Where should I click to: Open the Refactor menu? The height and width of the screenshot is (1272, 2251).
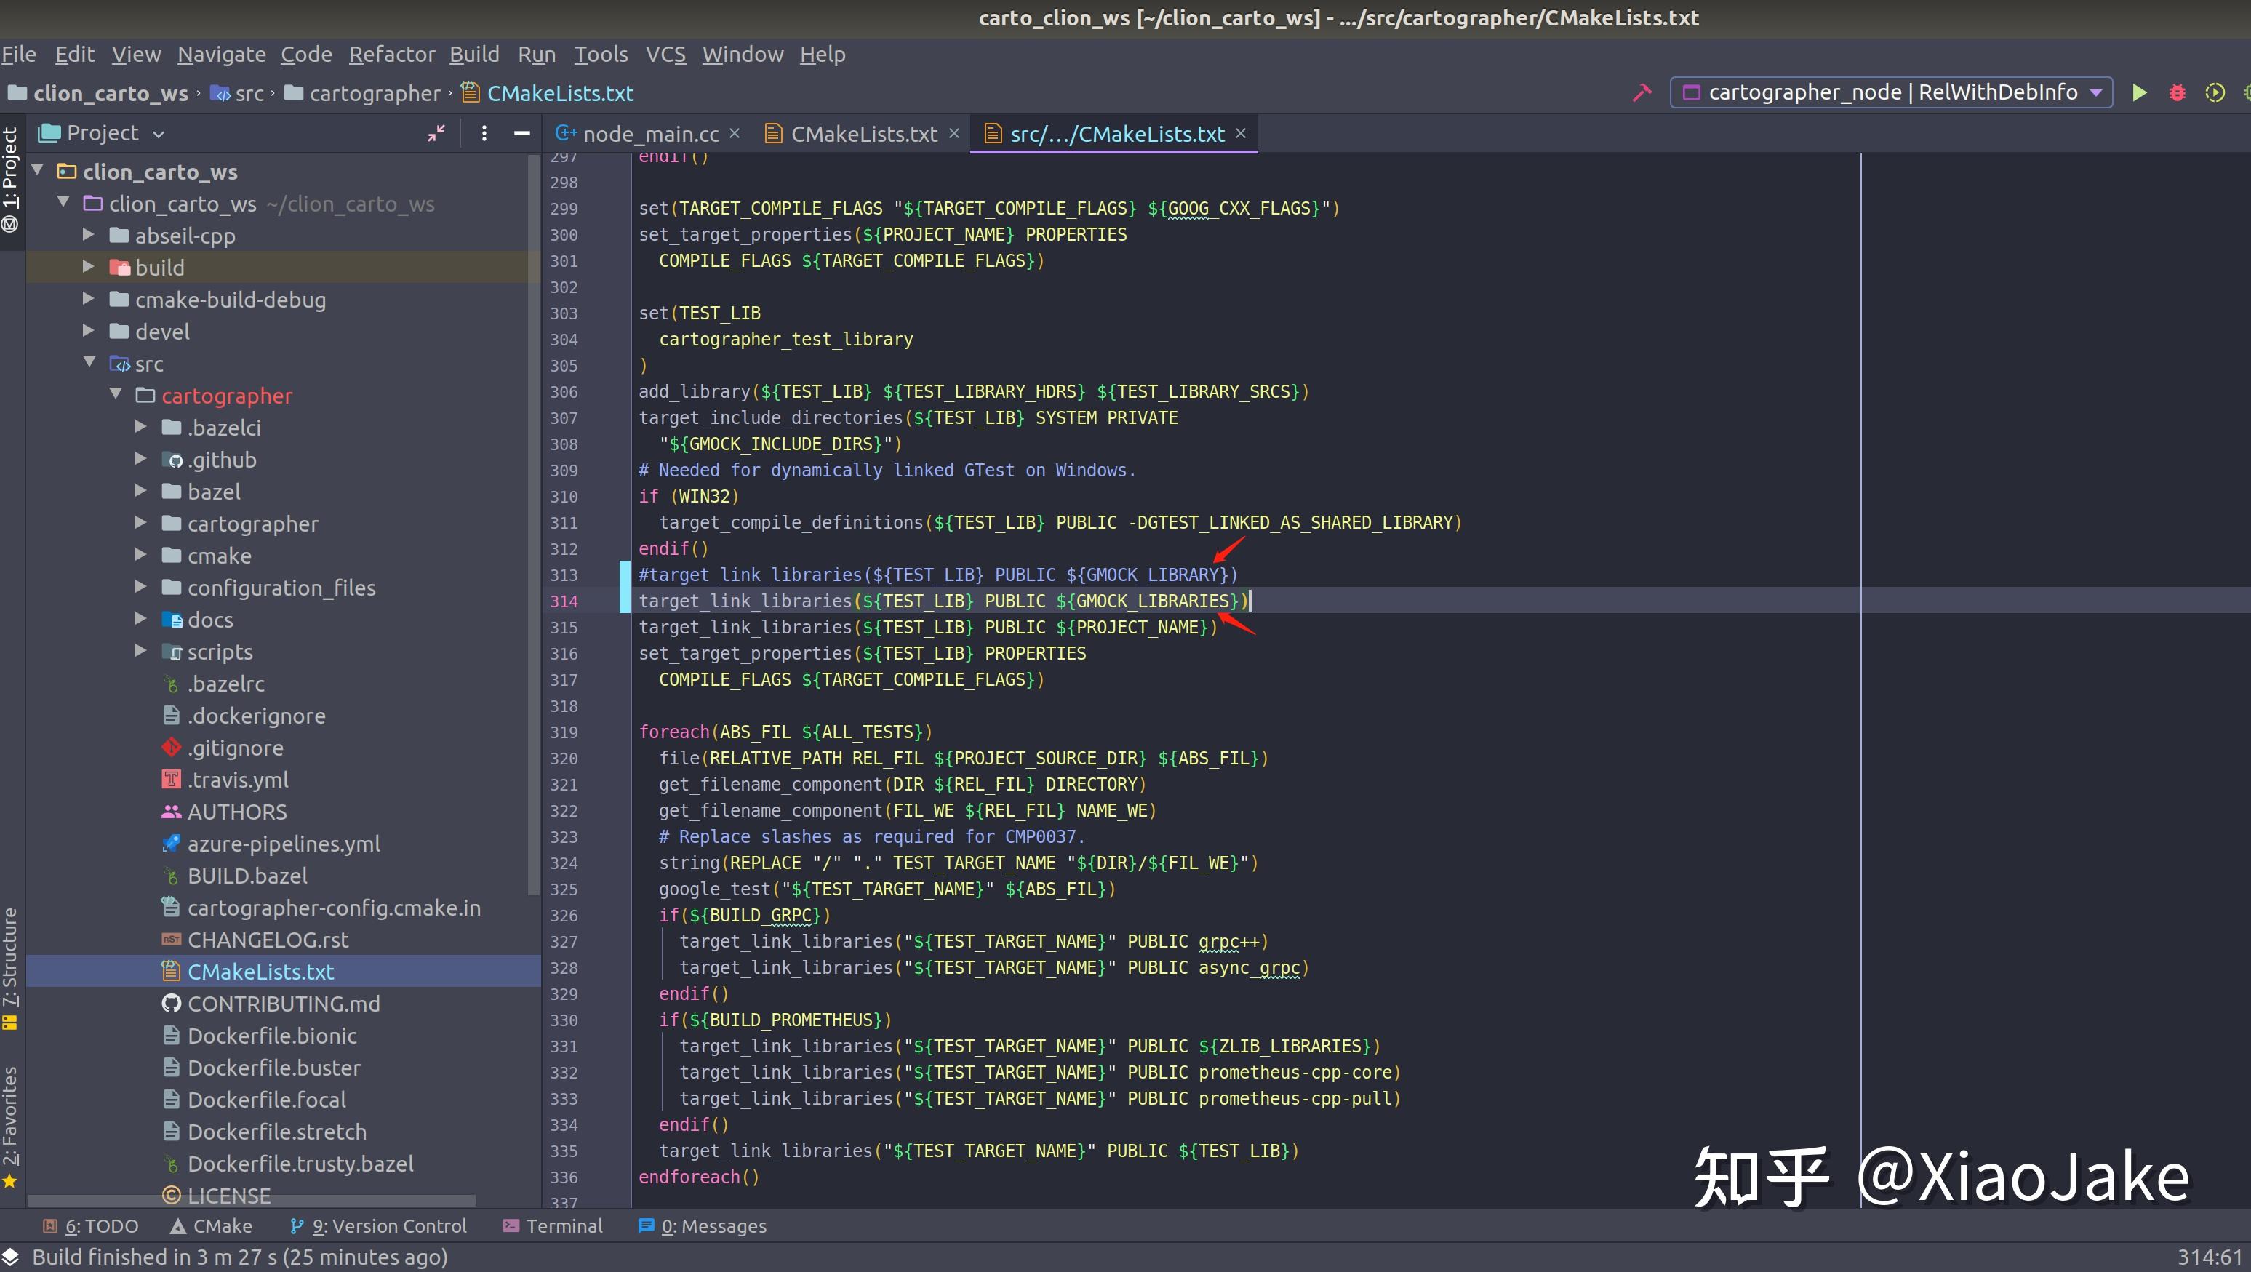coord(391,54)
